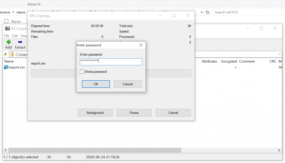Expand the Explorer address bar history dropdown

coord(202,12)
